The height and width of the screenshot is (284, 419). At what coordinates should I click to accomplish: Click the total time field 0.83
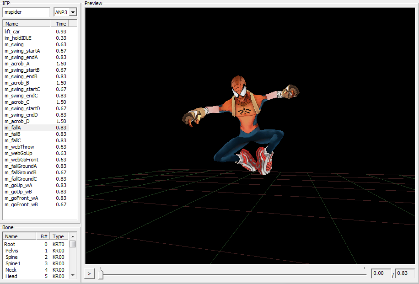(405, 273)
